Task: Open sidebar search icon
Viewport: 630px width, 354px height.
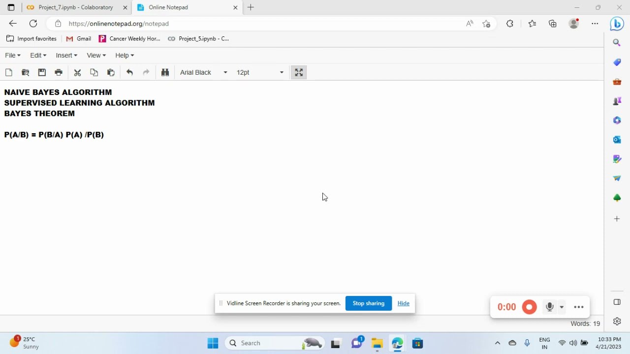Action: (x=617, y=43)
